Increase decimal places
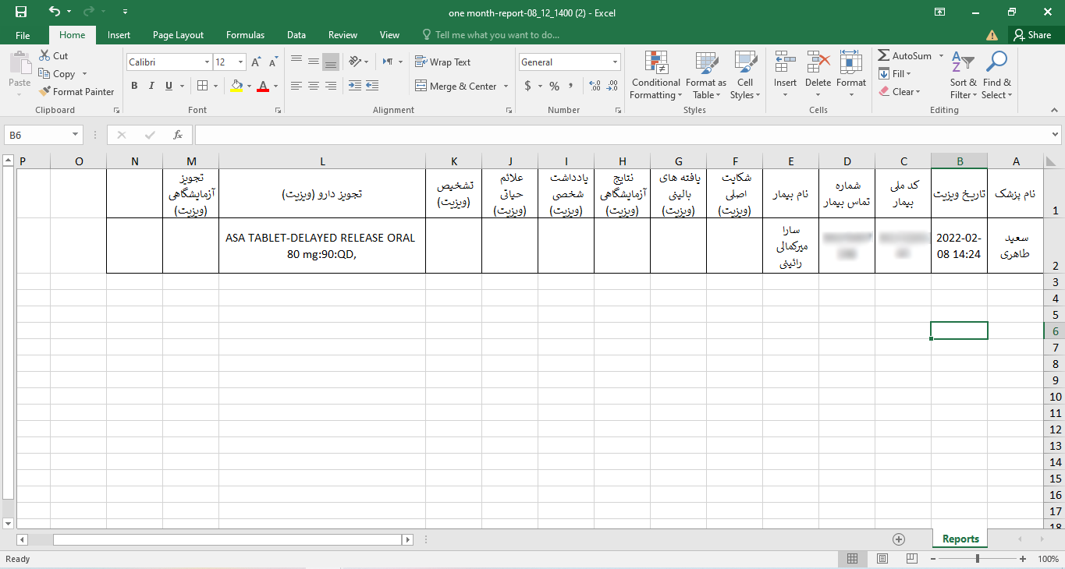 [595, 86]
